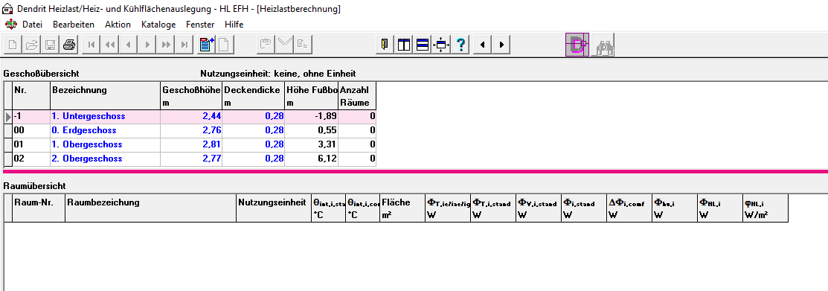The width and height of the screenshot is (828, 291).
Task: Click the grayed clipboard paste icon
Action: tap(266, 45)
